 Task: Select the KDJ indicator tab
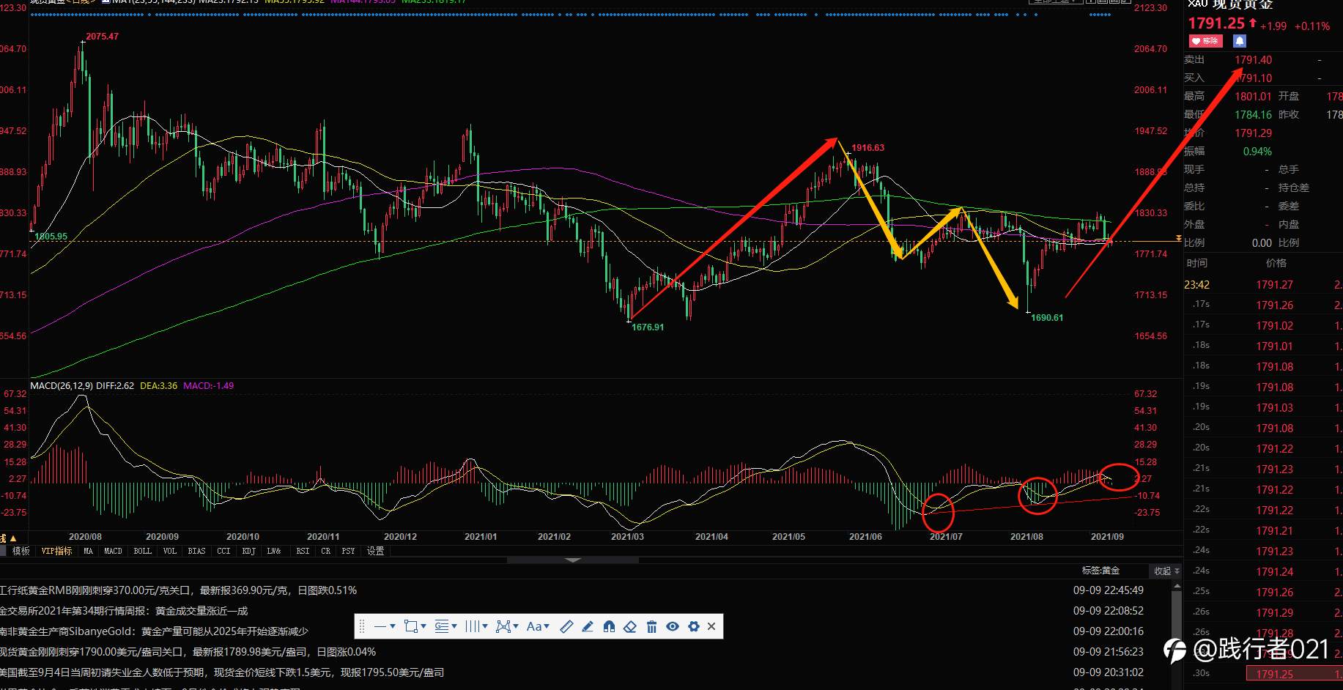point(249,551)
